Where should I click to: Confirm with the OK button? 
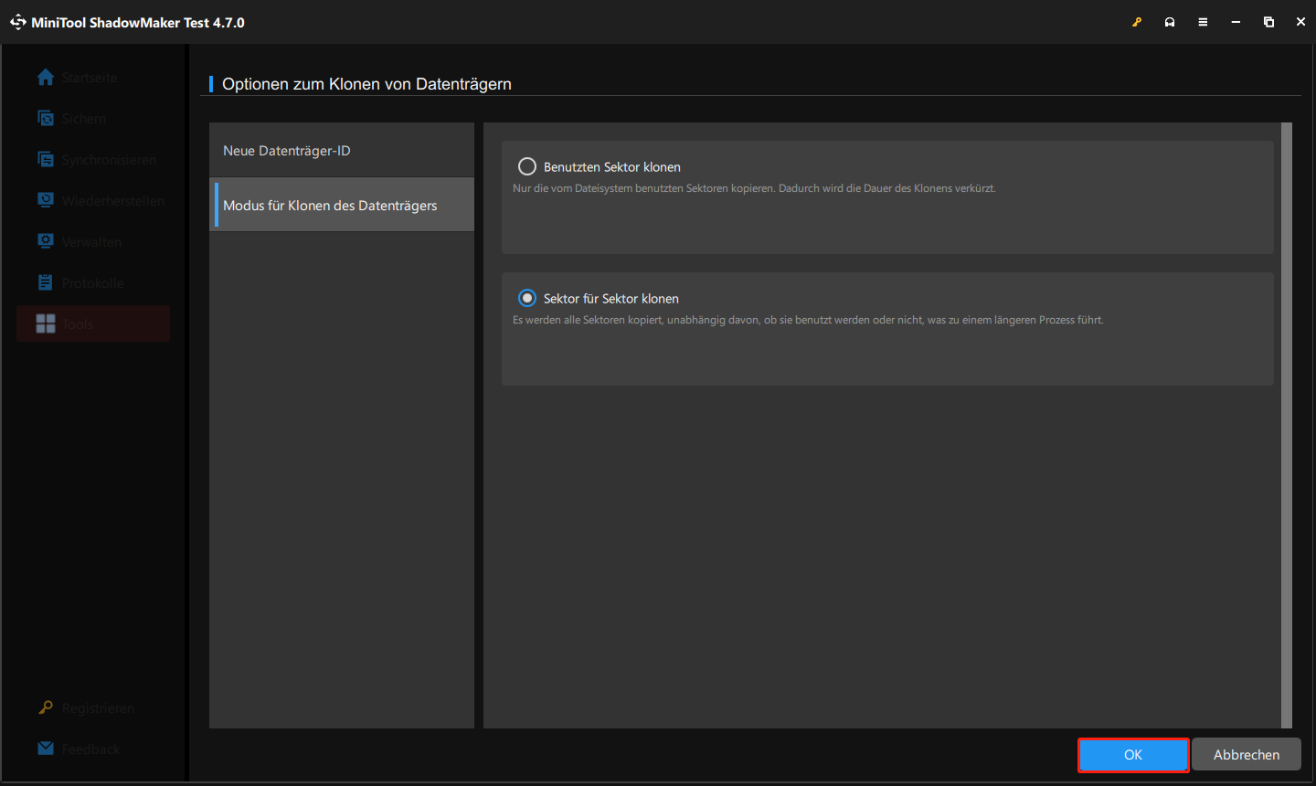coord(1133,755)
